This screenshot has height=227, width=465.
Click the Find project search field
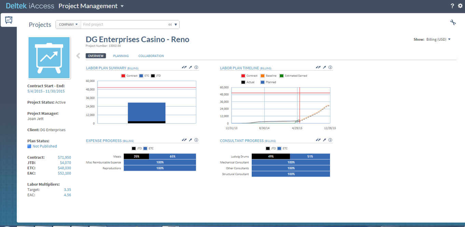pos(123,25)
